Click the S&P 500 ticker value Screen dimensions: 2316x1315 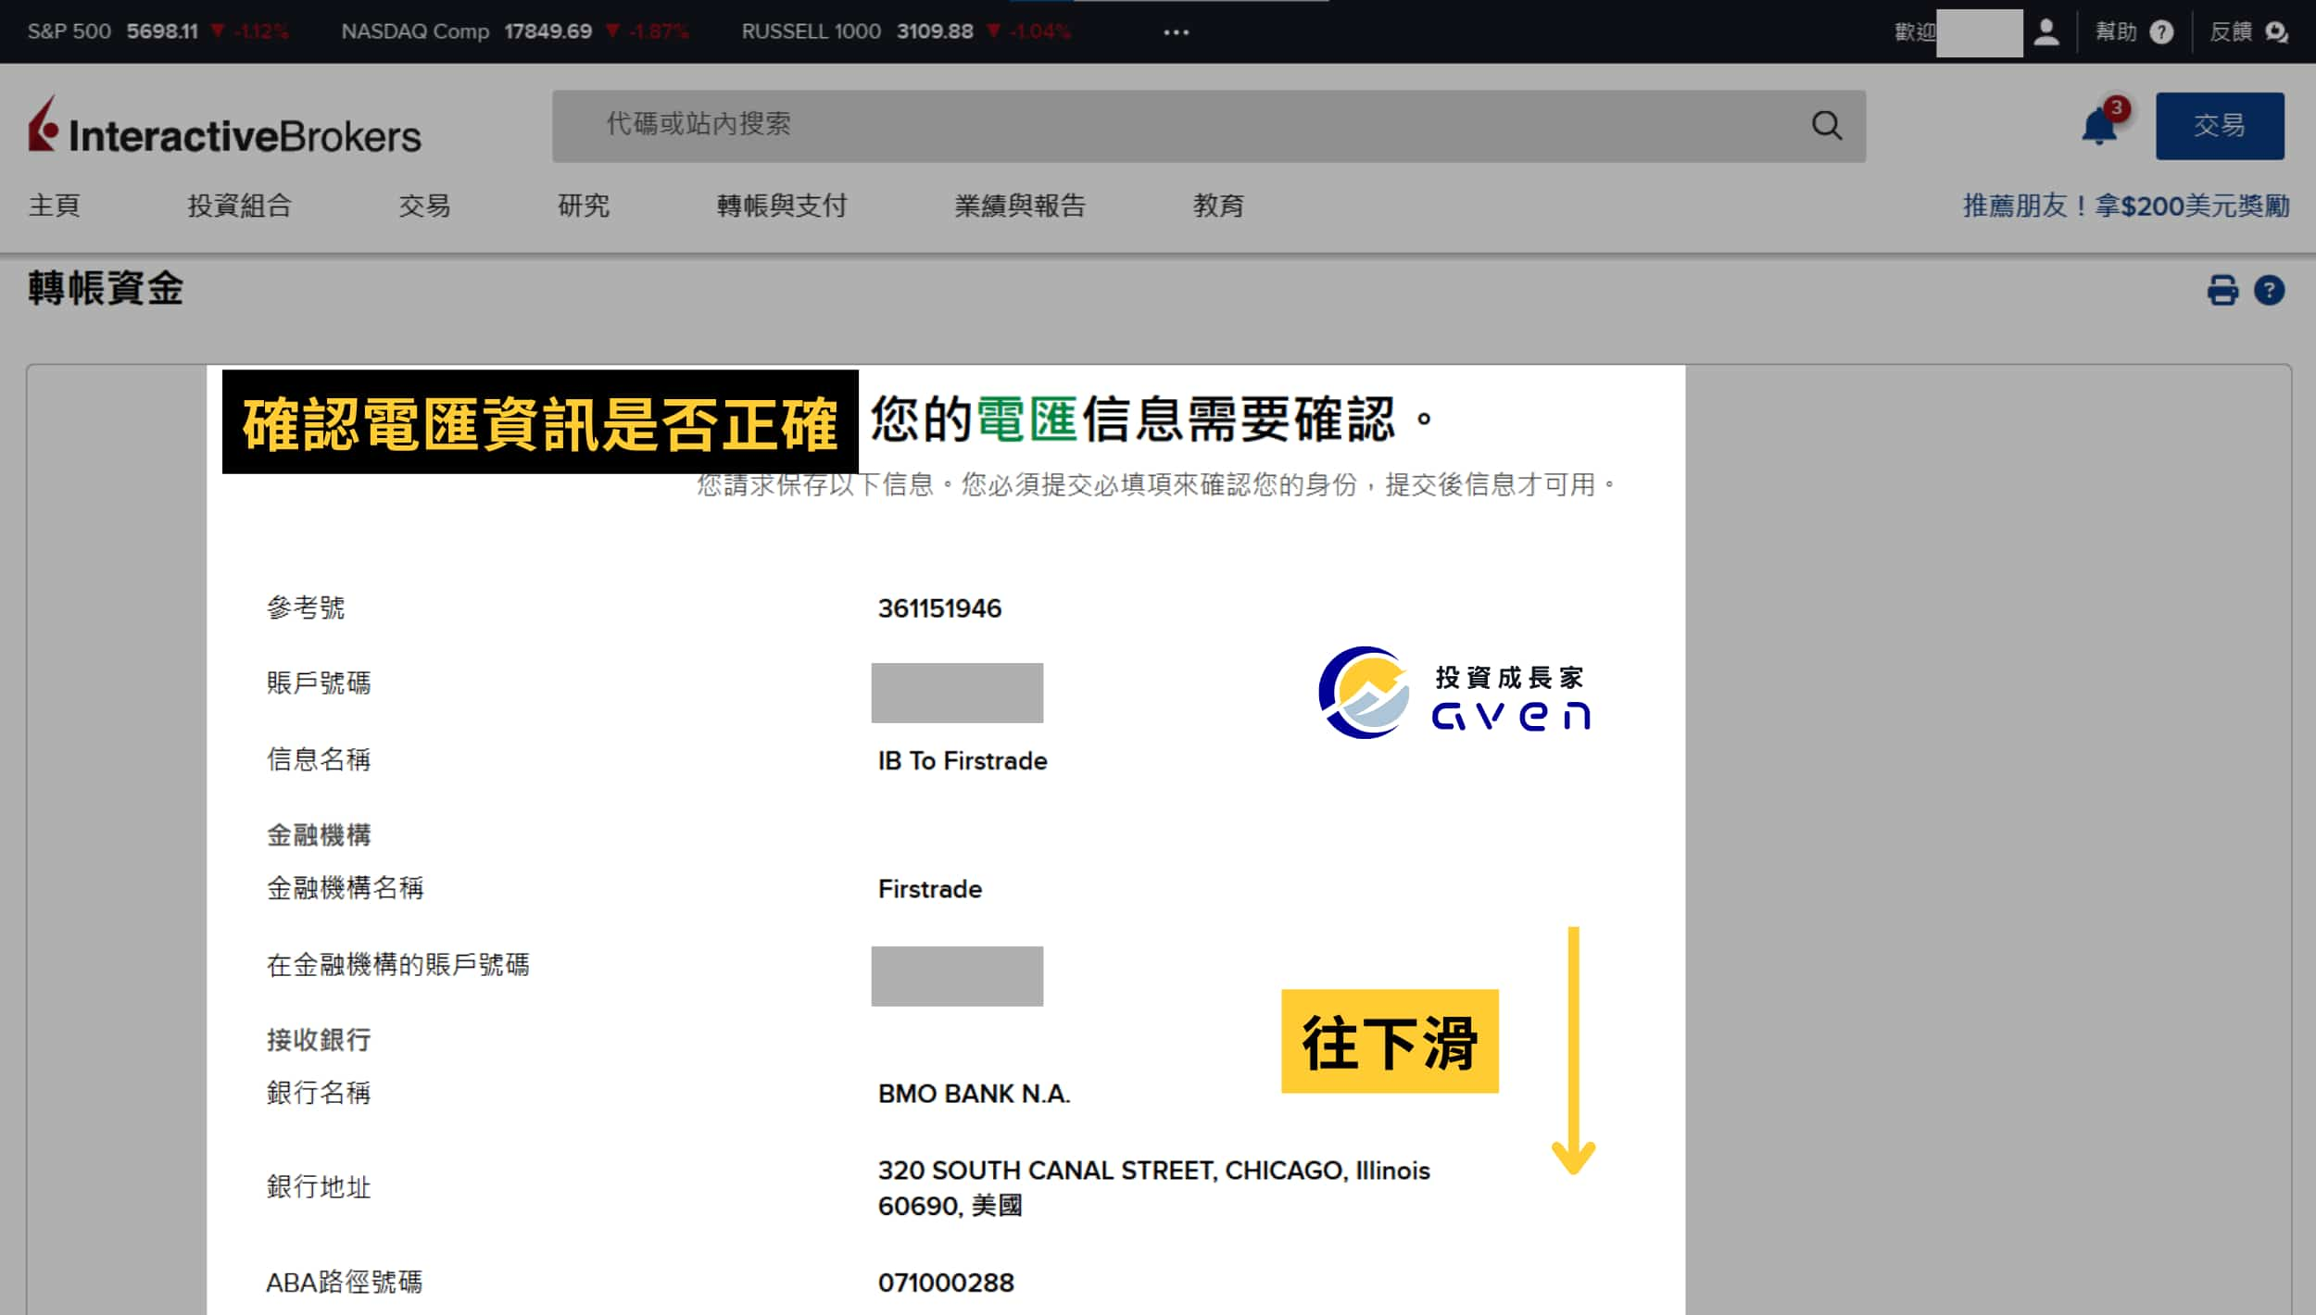tap(162, 31)
